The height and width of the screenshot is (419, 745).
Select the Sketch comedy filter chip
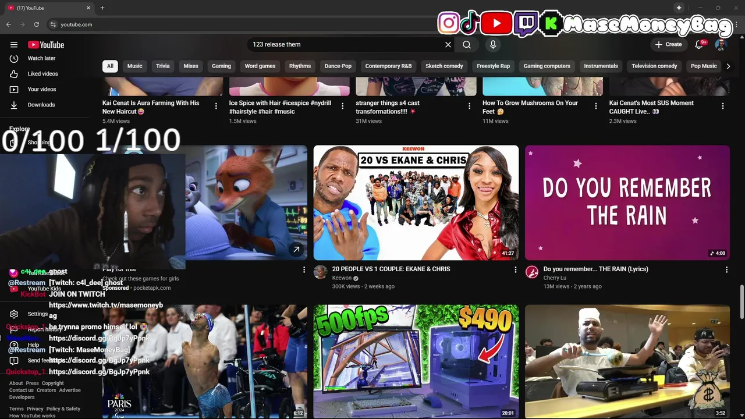(444, 66)
